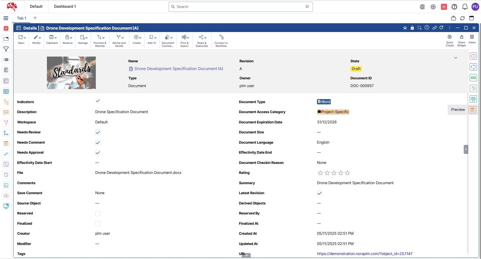Viewport: 481px width, 259px height.
Task: Toggle the Reserved checkbox
Action: [98, 213]
